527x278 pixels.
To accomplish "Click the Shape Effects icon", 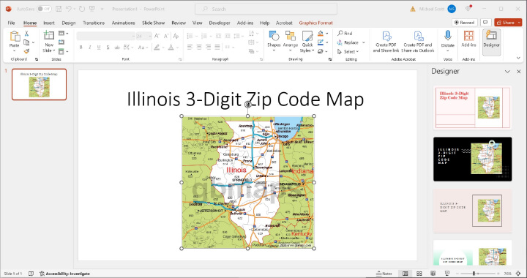I will [321, 51].
